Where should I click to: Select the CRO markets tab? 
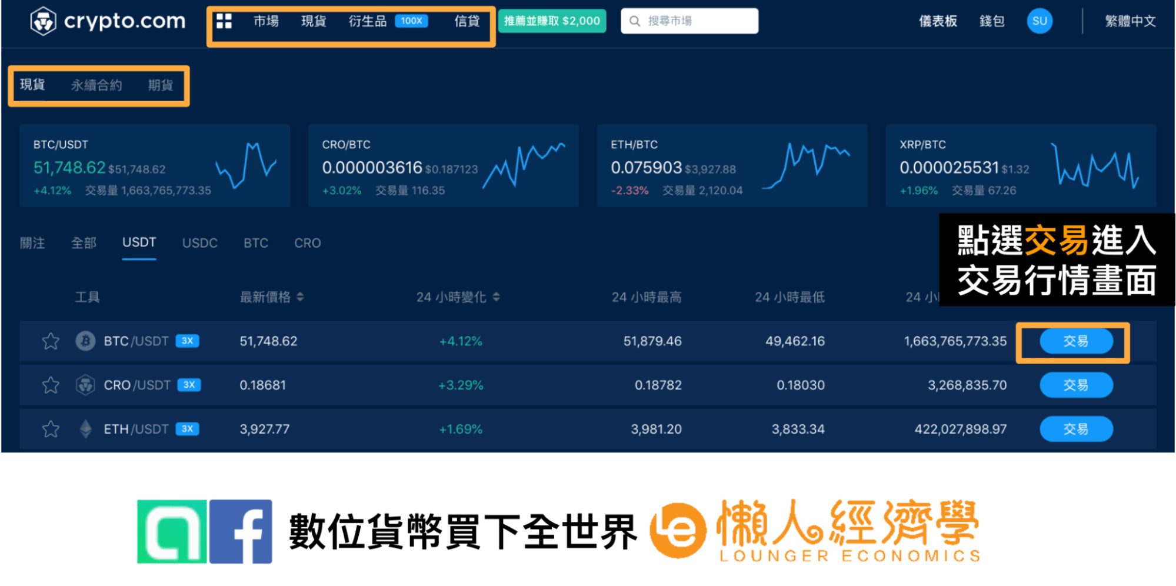[308, 243]
